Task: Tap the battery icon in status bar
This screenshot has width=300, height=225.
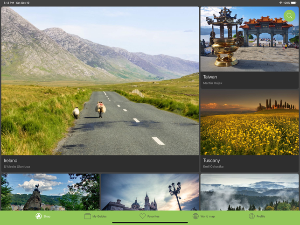Action: coord(293,3)
